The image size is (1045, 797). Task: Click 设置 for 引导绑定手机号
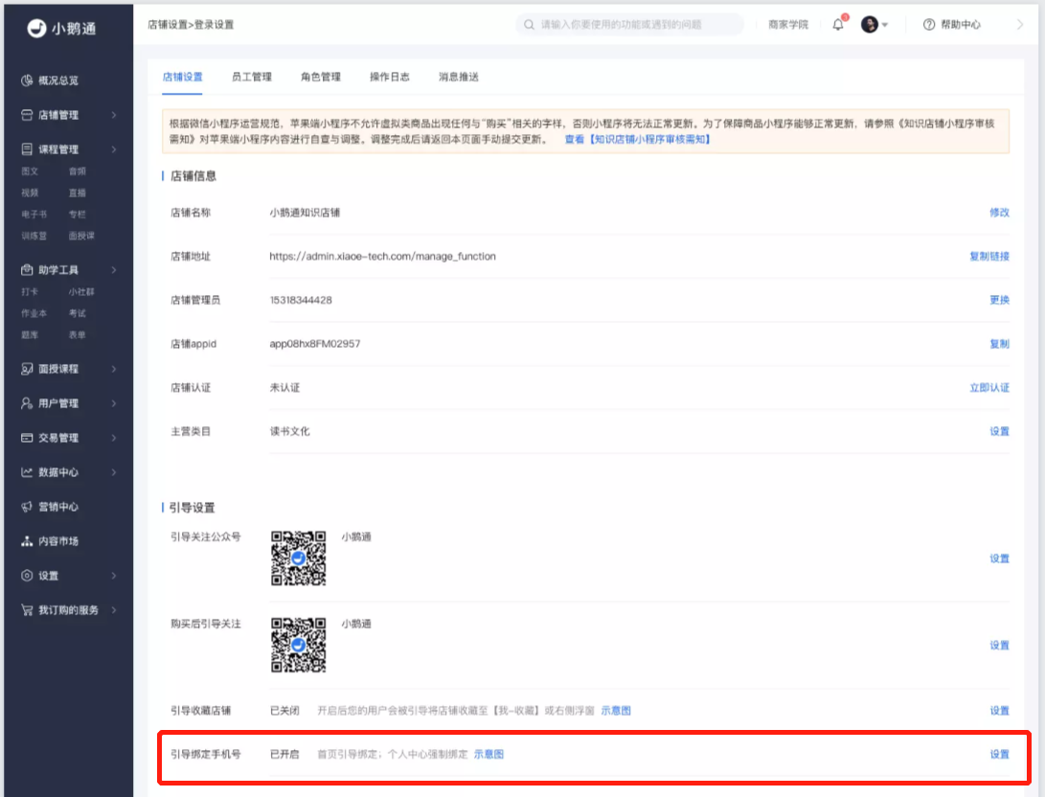tap(999, 754)
